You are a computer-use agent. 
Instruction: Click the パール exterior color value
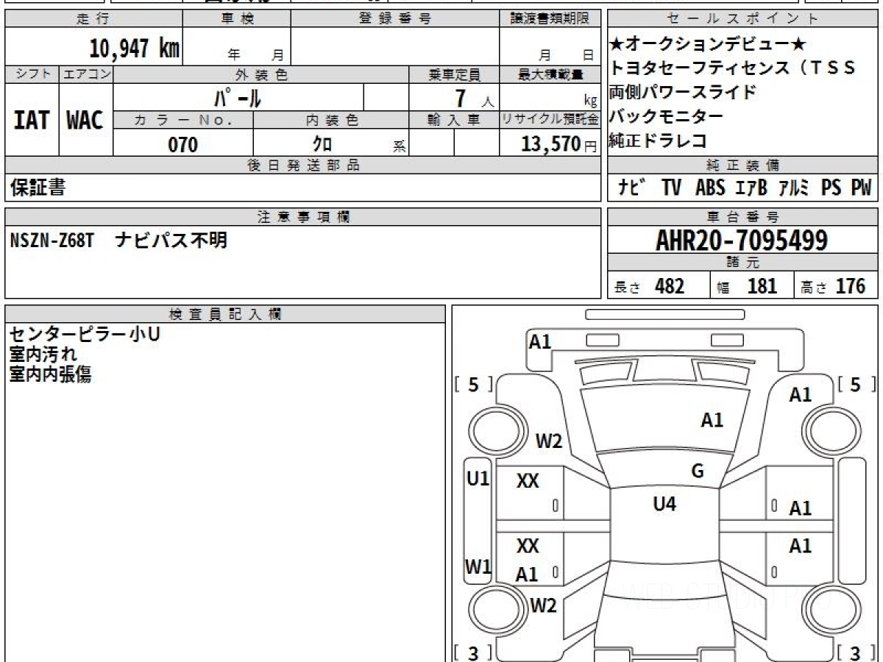[x=238, y=97]
